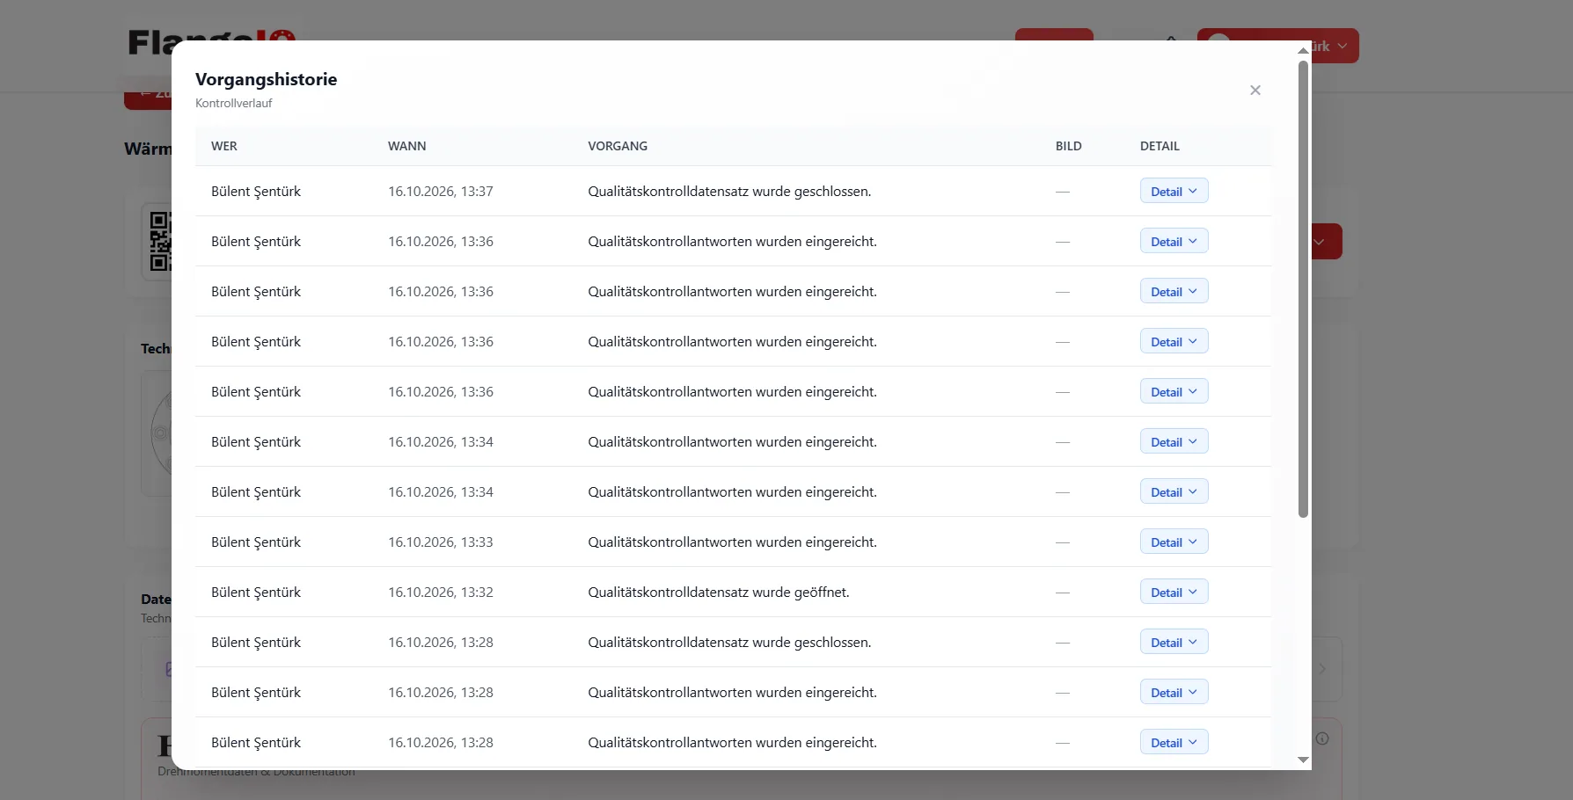
Task: Select the timestamp 16.10.2026, 13:32
Action: pyautogui.click(x=441, y=592)
